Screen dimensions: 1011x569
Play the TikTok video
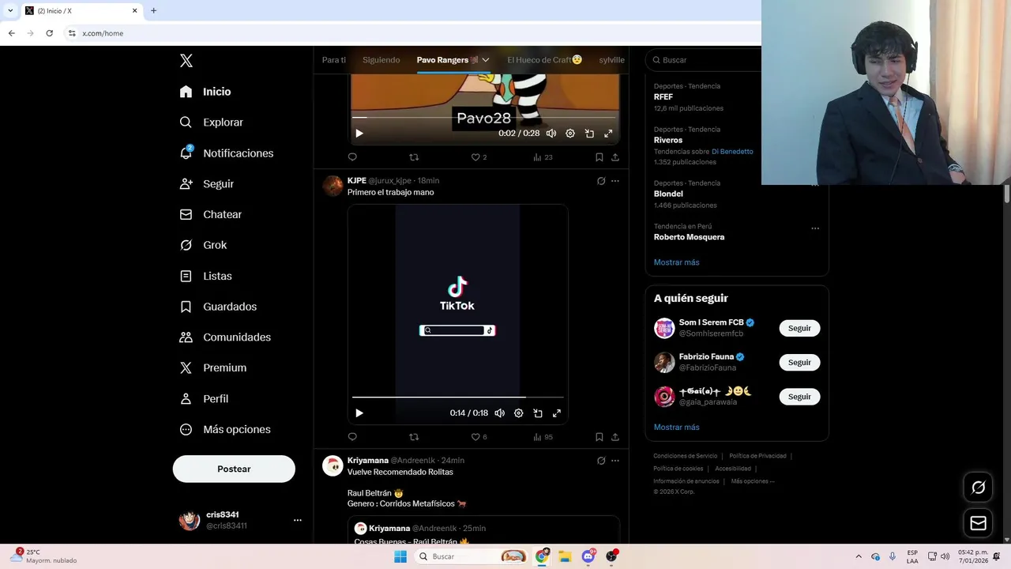point(359,413)
